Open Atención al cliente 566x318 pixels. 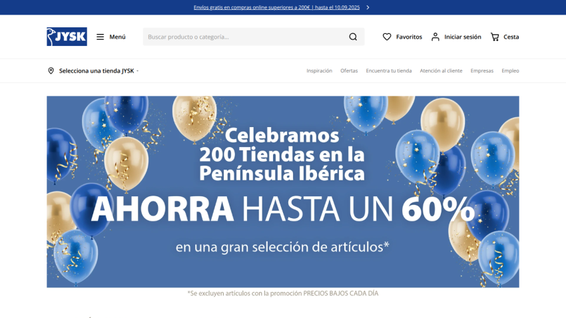pos(441,71)
